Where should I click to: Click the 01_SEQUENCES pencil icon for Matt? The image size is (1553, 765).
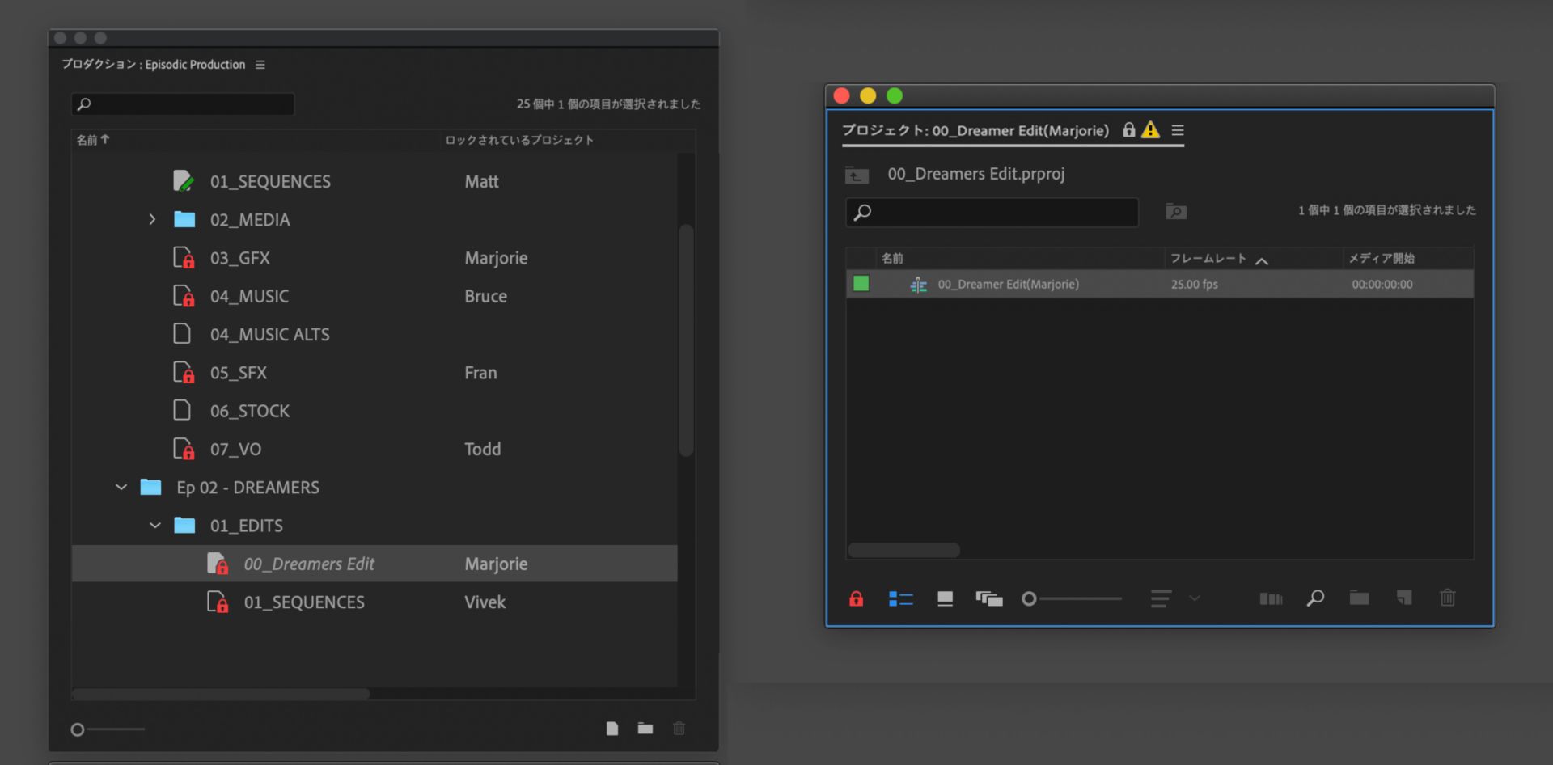pos(184,181)
